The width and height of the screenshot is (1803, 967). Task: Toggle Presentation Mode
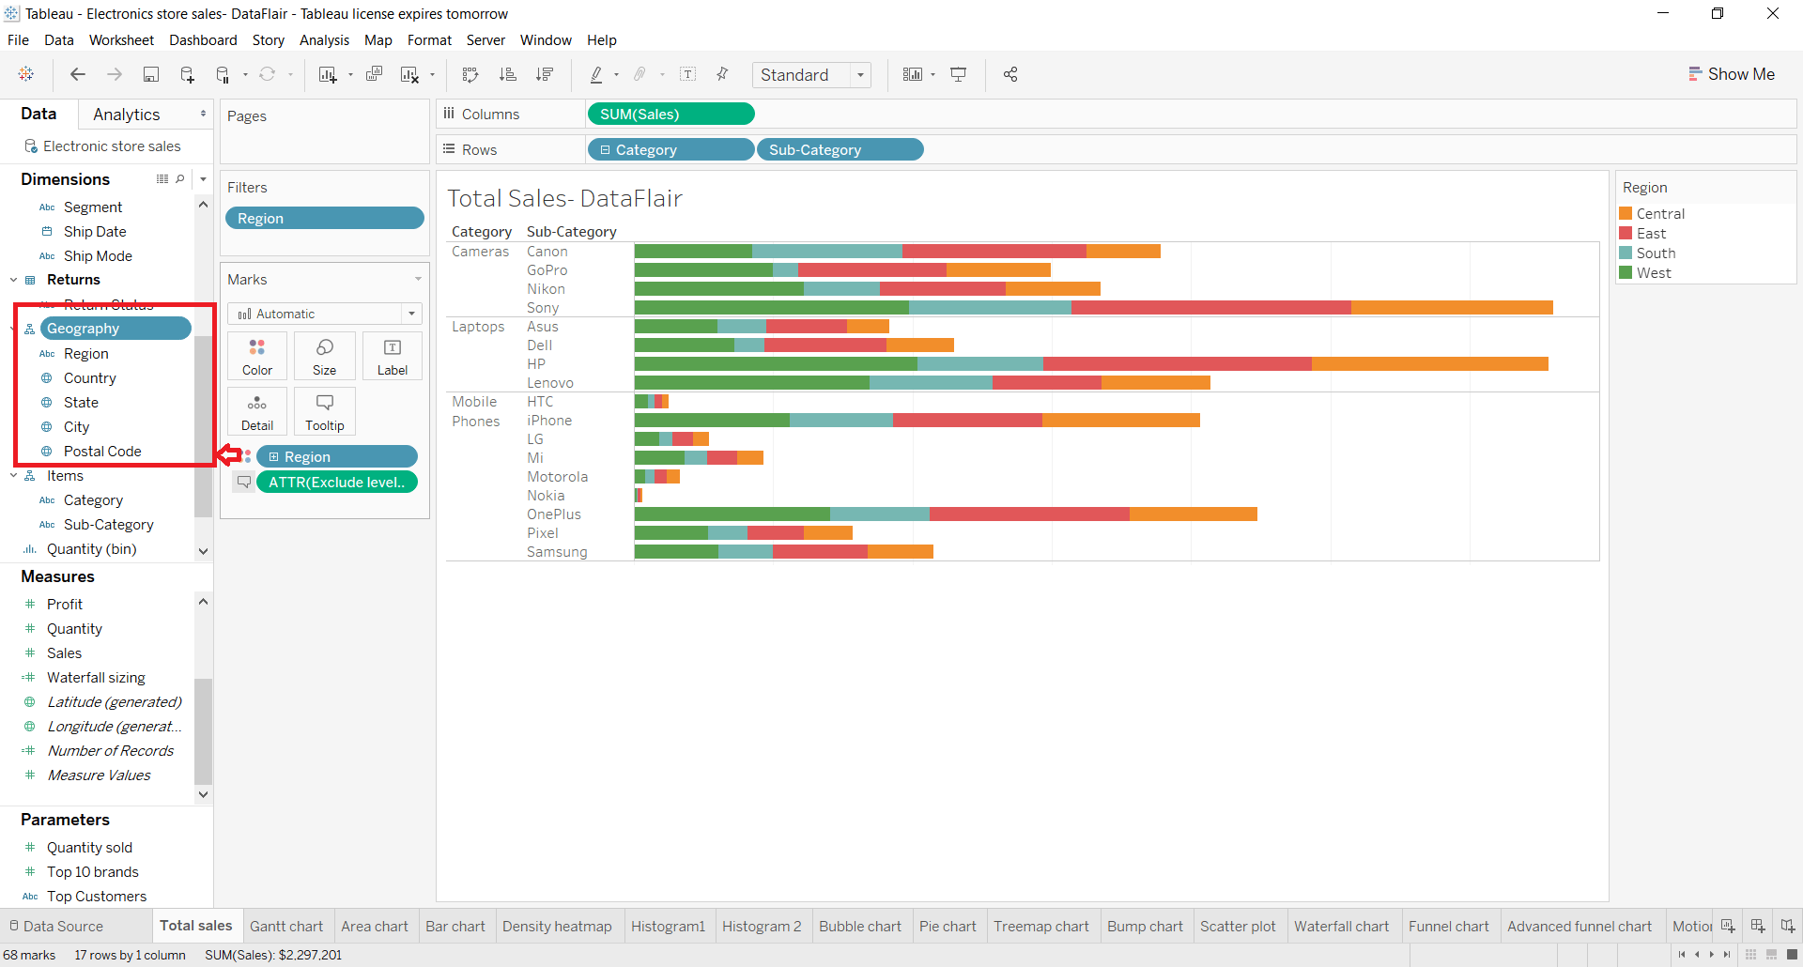click(x=958, y=74)
